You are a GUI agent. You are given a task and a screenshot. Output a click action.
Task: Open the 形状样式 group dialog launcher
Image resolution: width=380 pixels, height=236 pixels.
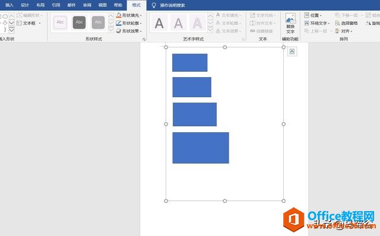click(x=144, y=39)
